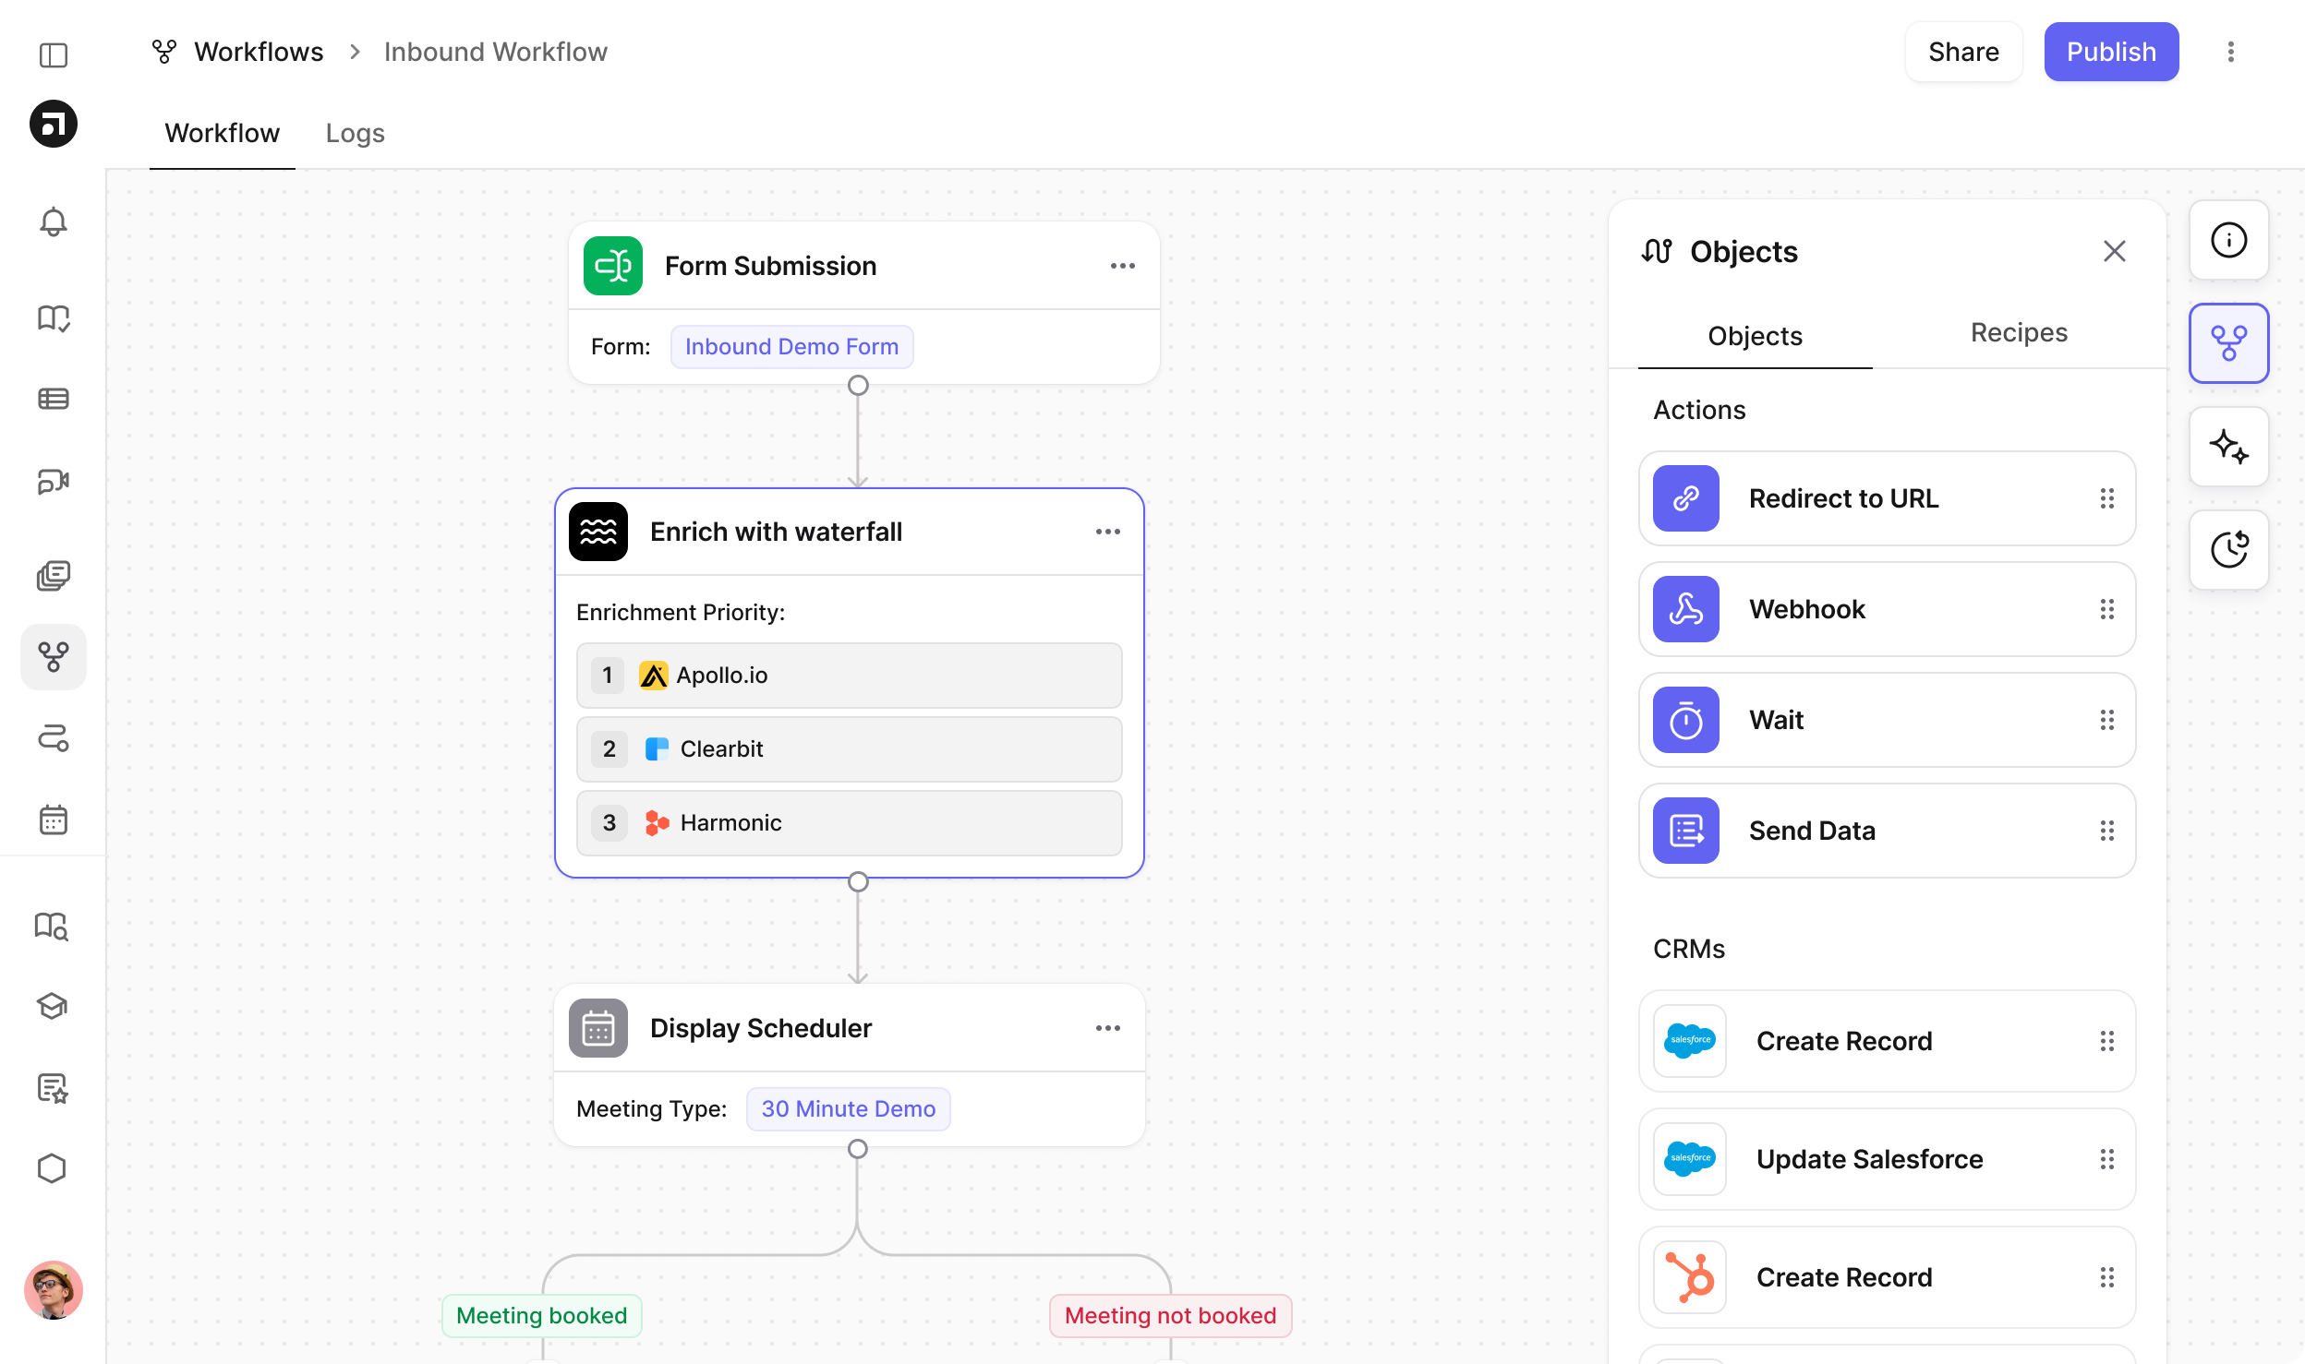Viewport: 2305px width, 1364px height.
Task: Click the calendar icon in sidebar
Action: click(x=54, y=820)
